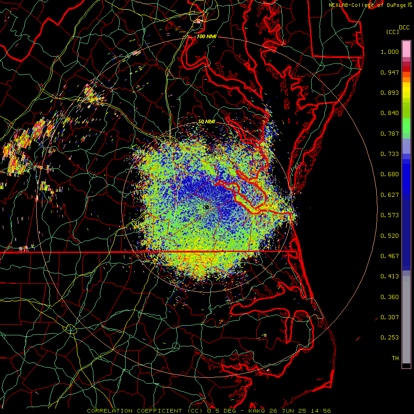Viewport: 414px width, 414px height.
Task: Select the 0.360 legend value
Action: coord(390,297)
